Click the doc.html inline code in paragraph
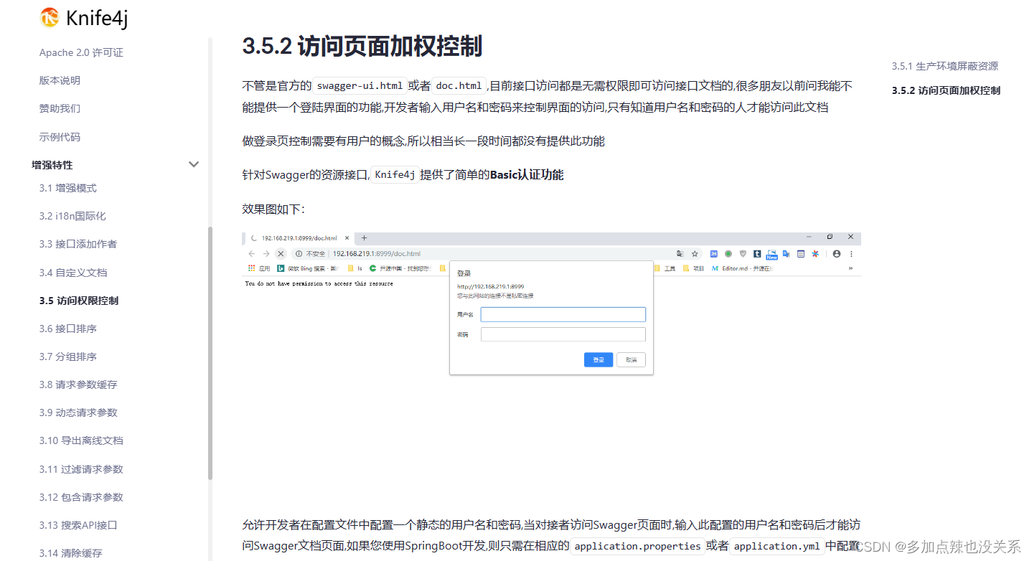 point(459,86)
